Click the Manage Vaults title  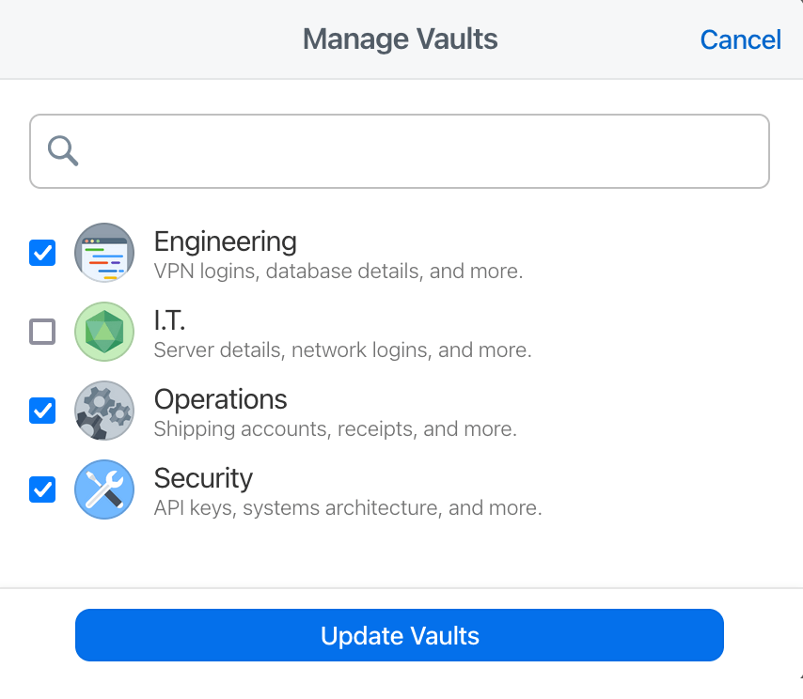pos(400,39)
